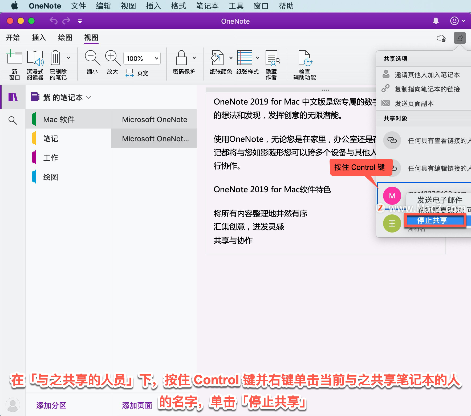Click the 密码保护 lock icon
The height and width of the screenshot is (416, 471).
(181, 58)
